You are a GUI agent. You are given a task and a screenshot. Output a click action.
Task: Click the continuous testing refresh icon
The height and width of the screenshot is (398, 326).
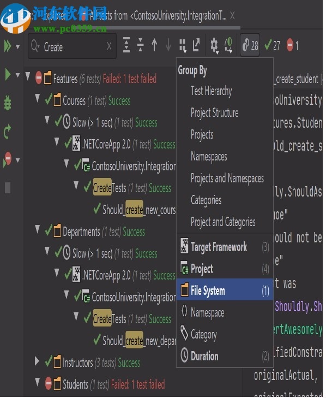point(228,45)
